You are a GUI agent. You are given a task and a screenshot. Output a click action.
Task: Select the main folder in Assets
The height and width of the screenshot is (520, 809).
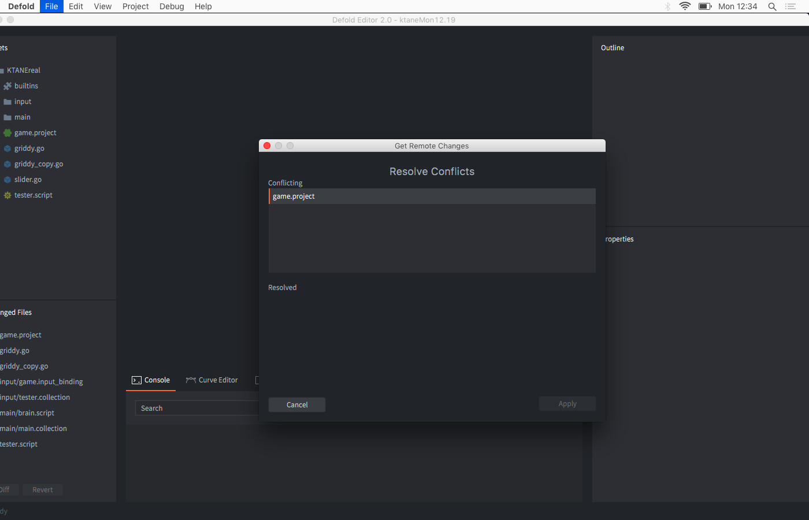[23, 117]
